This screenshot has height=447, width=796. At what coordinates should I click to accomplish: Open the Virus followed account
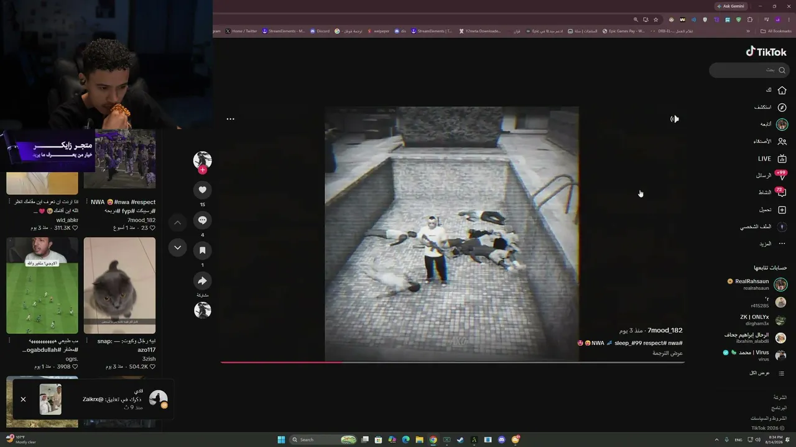(x=755, y=355)
